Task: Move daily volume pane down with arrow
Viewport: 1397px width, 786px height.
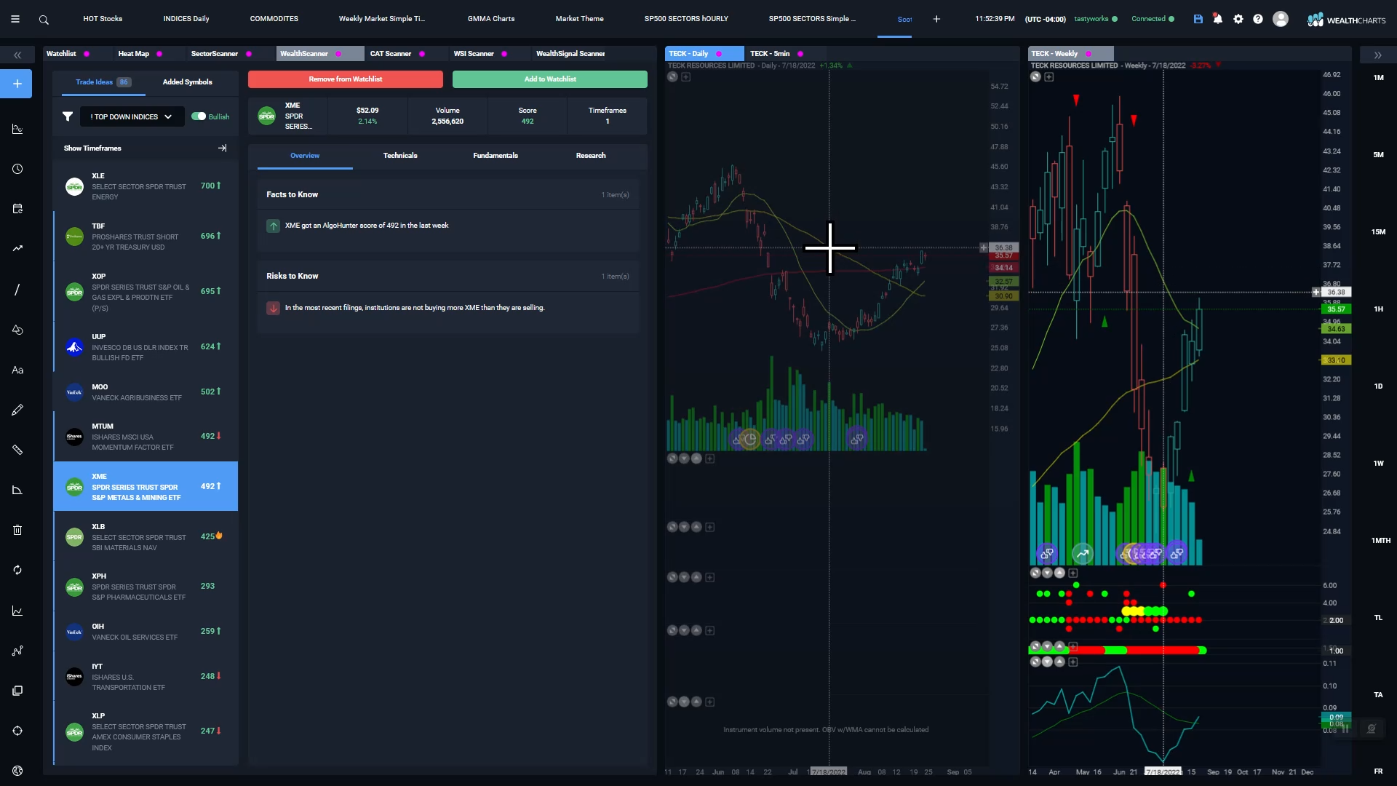Action: point(685,458)
